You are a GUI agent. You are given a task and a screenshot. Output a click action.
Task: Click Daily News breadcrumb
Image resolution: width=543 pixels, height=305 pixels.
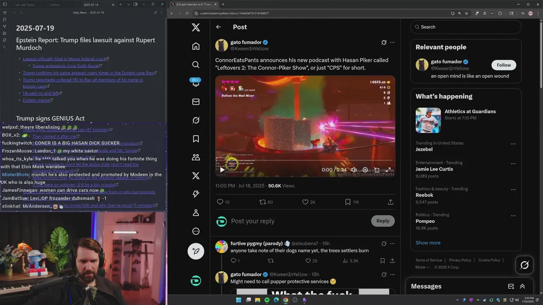[80, 13]
